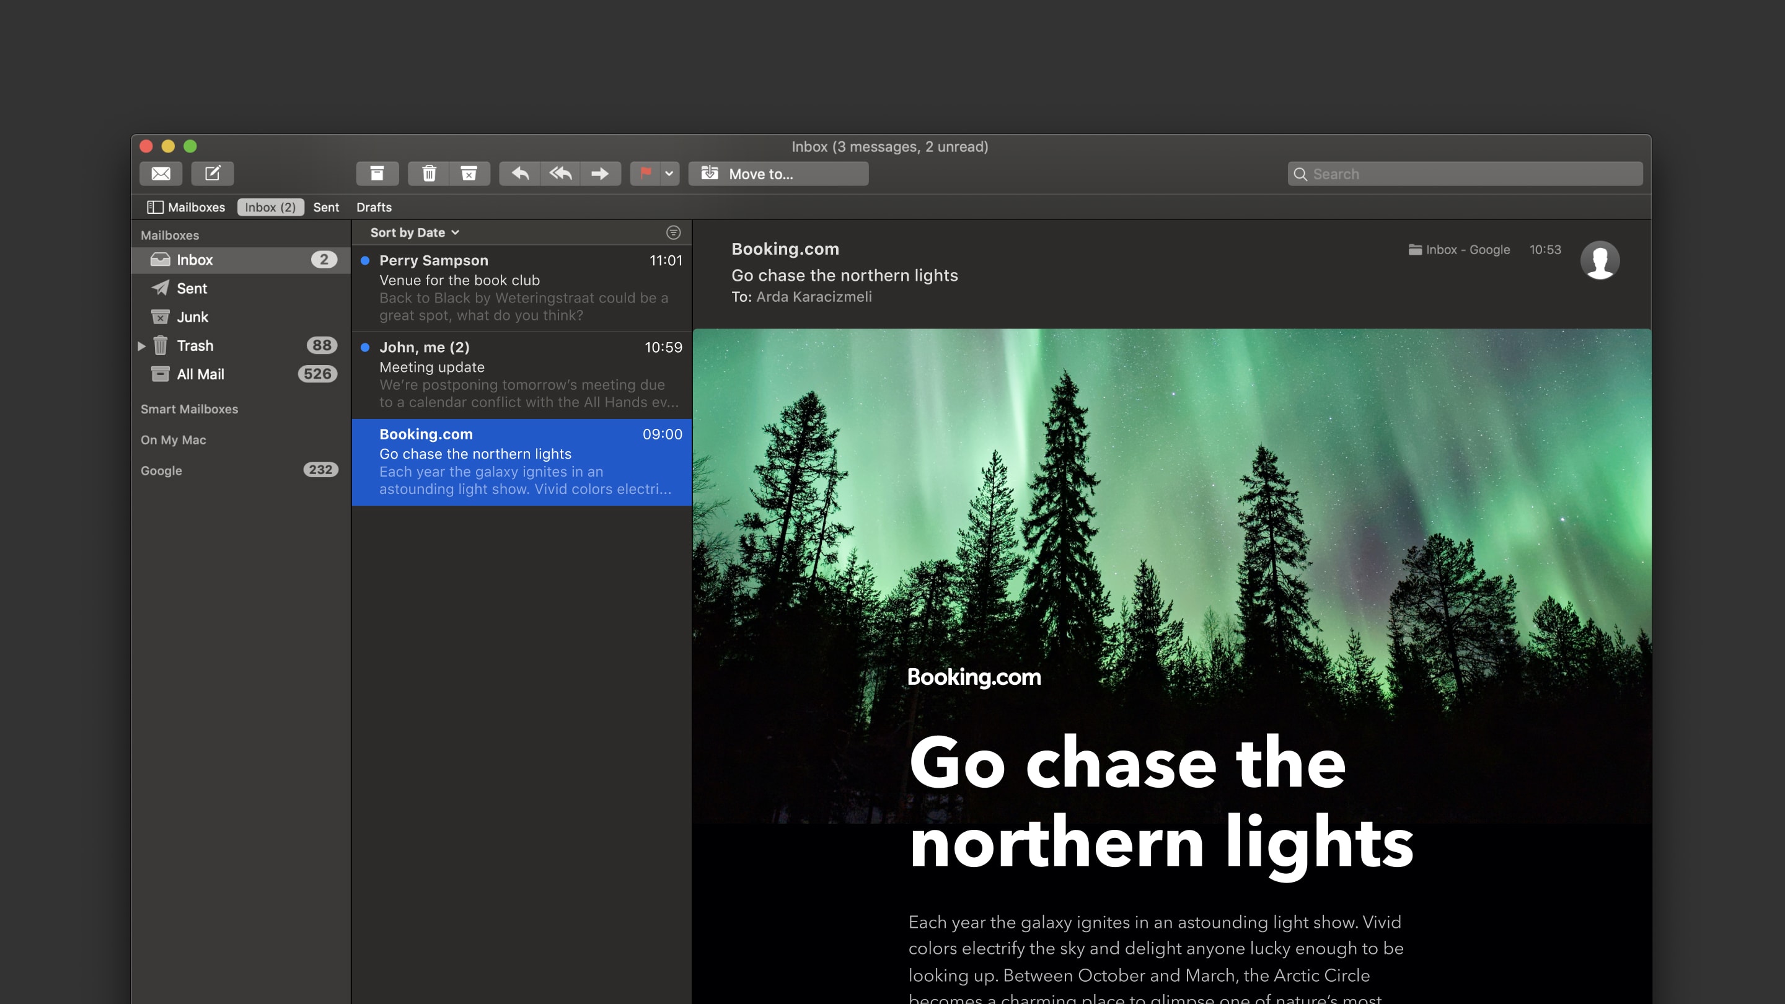
Task: Click the Google count badge 232
Action: 320,470
